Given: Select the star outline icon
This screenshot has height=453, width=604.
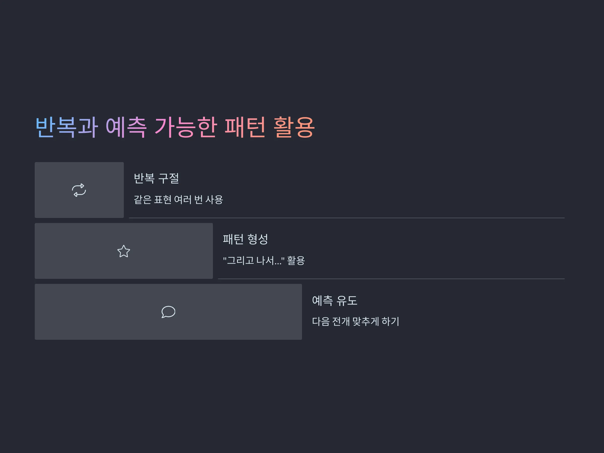Looking at the screenshot, I should coord(124,251).
